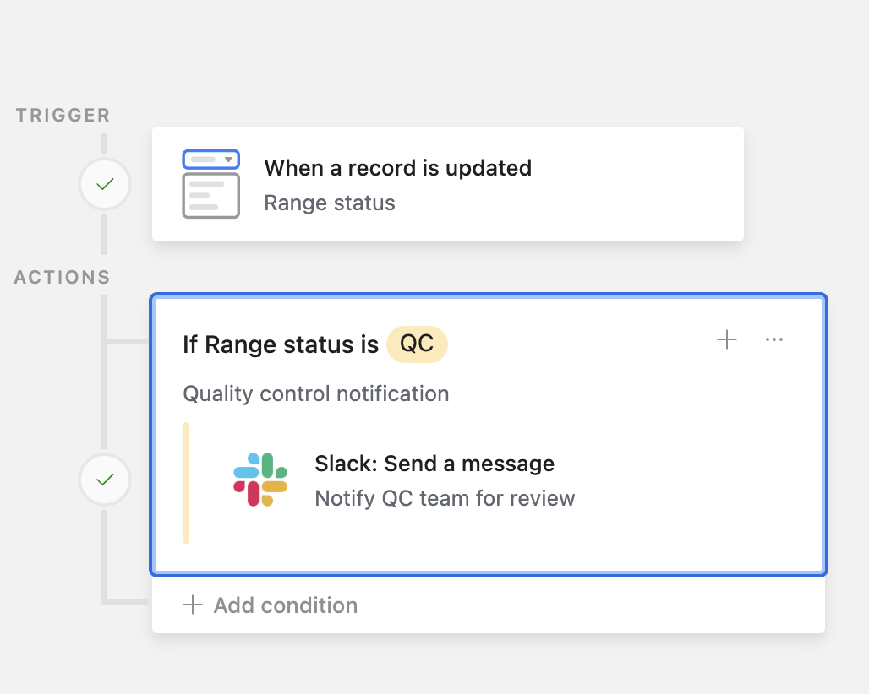The width and height of the screenshot is (869, 694).
Task: Click the record update trigger icon
Action: pos(210,184)
